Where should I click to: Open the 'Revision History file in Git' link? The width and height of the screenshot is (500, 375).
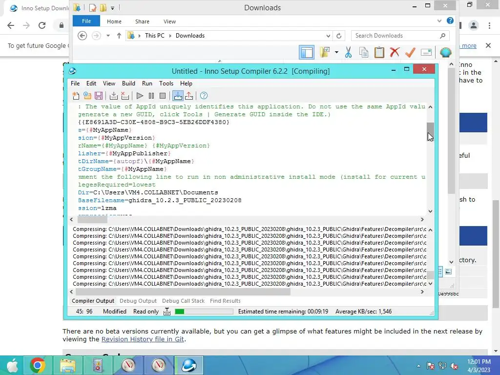(x=143, y=339)
